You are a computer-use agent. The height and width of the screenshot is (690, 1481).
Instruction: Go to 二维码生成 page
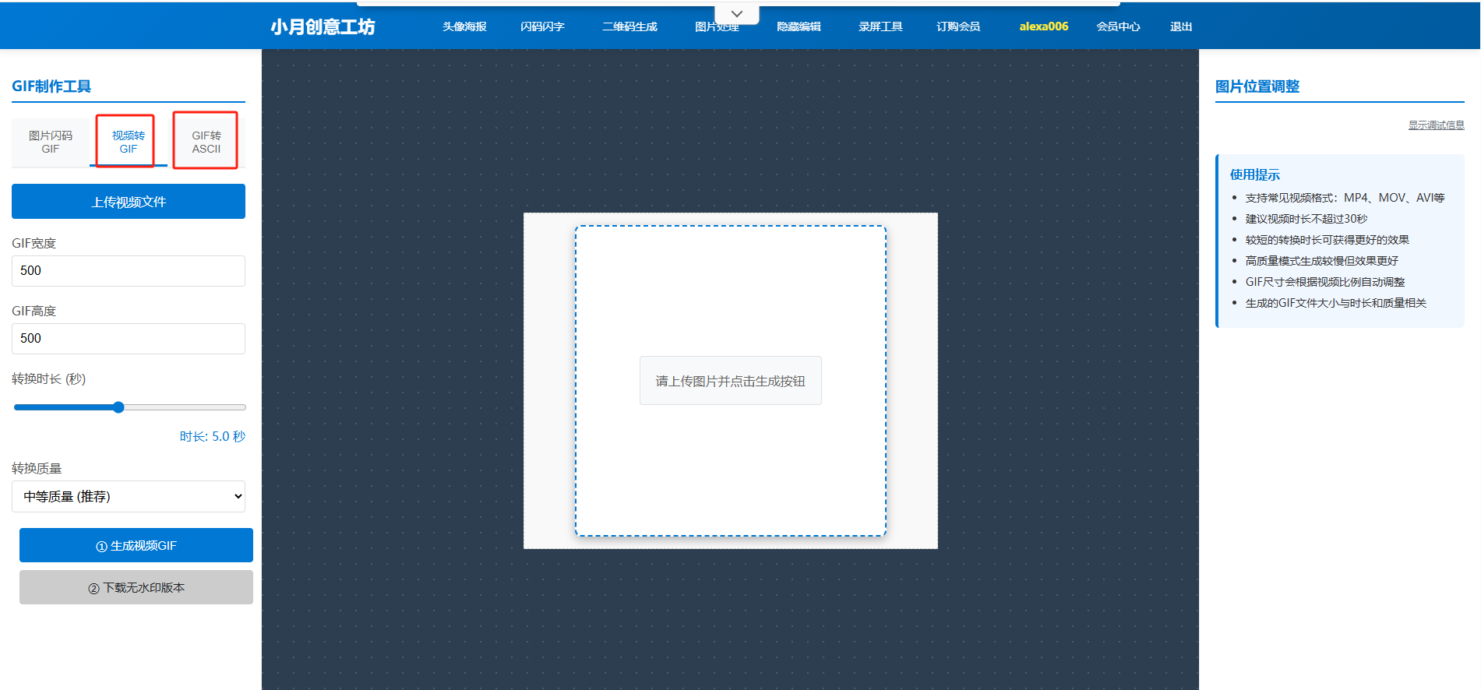629,26
